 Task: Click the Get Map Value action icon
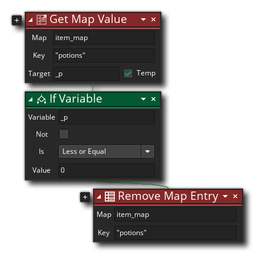point(41,19)
